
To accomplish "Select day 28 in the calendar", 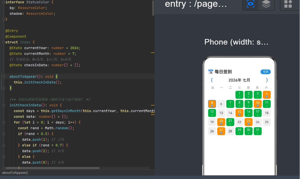I will [x=230, y=131].
